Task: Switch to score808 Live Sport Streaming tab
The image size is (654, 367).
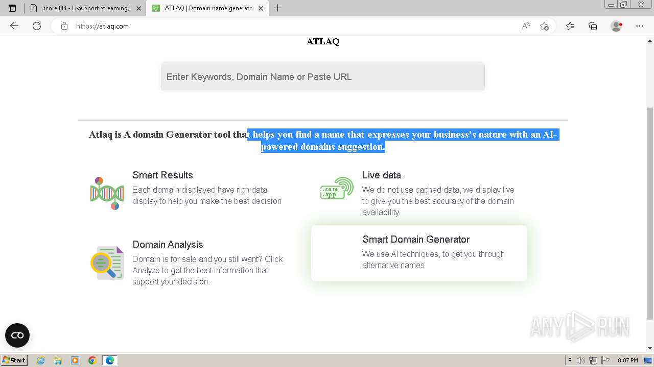Action: [x=85, y=8]
